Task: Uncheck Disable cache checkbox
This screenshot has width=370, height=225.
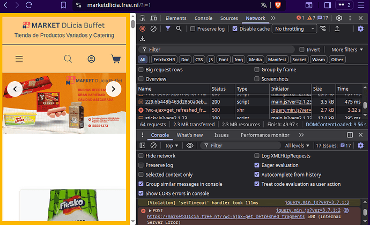Action: [235, 28]
